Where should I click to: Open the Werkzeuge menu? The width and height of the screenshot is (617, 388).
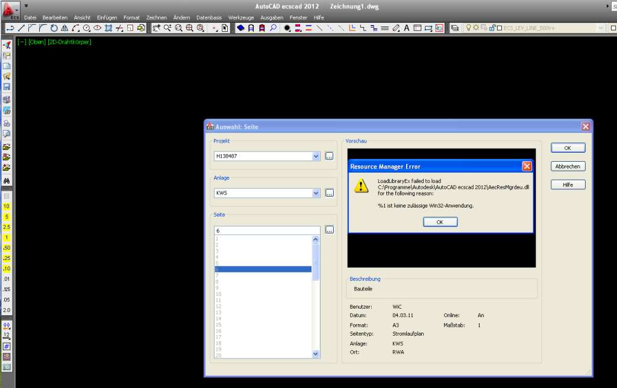(x=241, y=17)
